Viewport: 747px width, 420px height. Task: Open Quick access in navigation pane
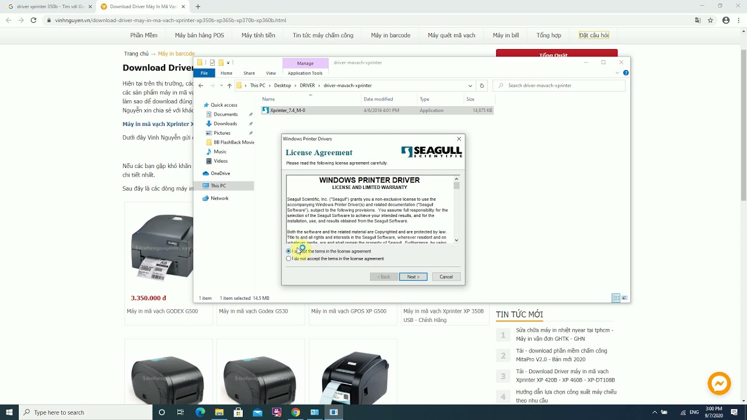224,105
